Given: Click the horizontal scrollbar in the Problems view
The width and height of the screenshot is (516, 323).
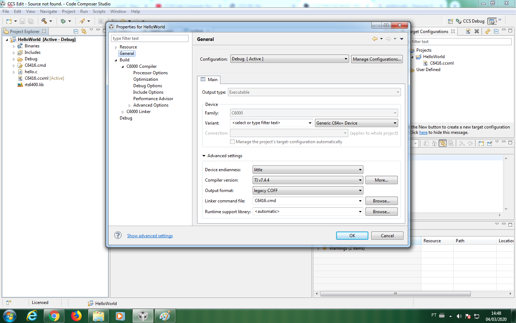Looking at the screenshot, I should click(396, 294).
